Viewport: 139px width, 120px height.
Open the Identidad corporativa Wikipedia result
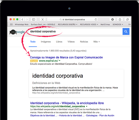coord(67,103)
